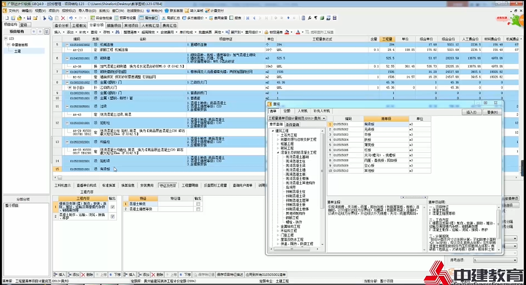
Task: Click 特征值 cell for 混凝土种类
Action: (175, 204)
